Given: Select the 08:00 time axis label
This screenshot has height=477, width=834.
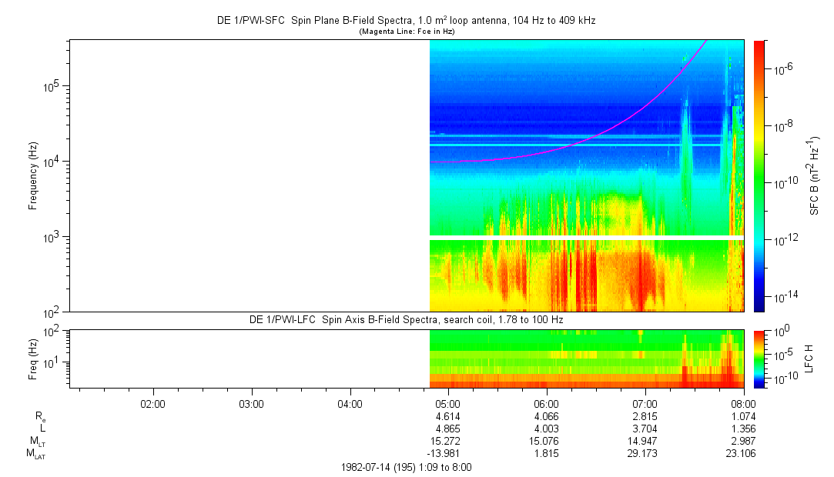Looking at the screenshot, I should [x=742, y=402].
